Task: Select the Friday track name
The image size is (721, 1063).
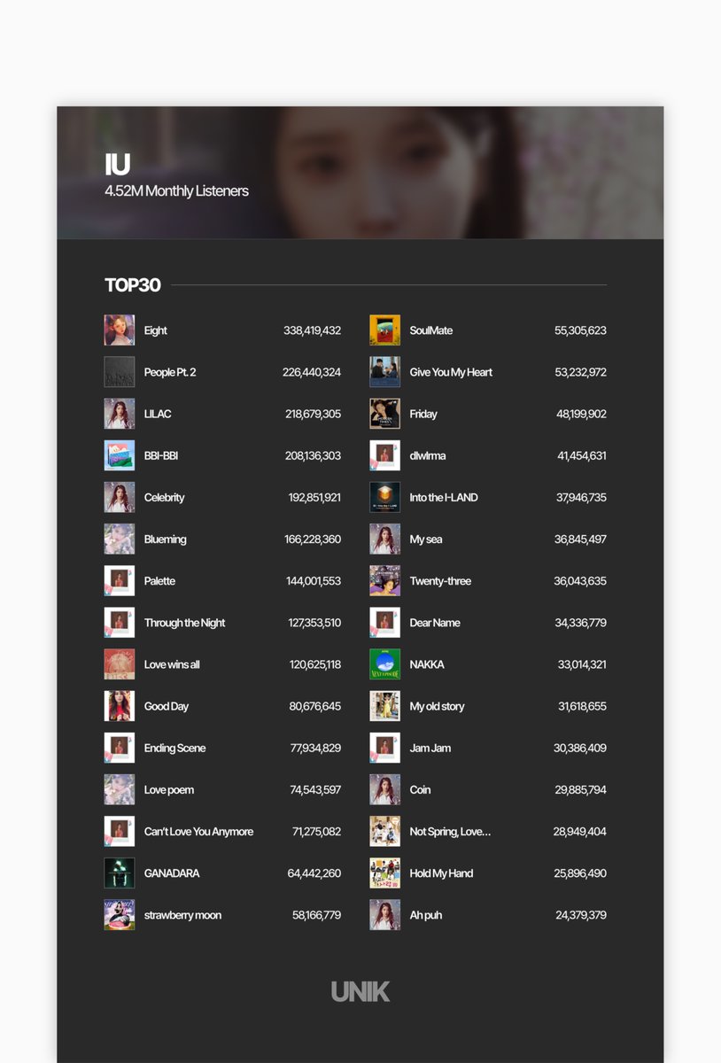Action: 423,414
